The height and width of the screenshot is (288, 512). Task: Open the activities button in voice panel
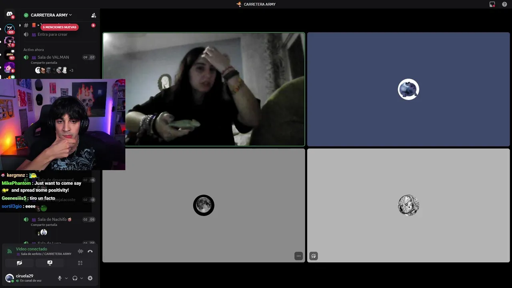[80, 263]
